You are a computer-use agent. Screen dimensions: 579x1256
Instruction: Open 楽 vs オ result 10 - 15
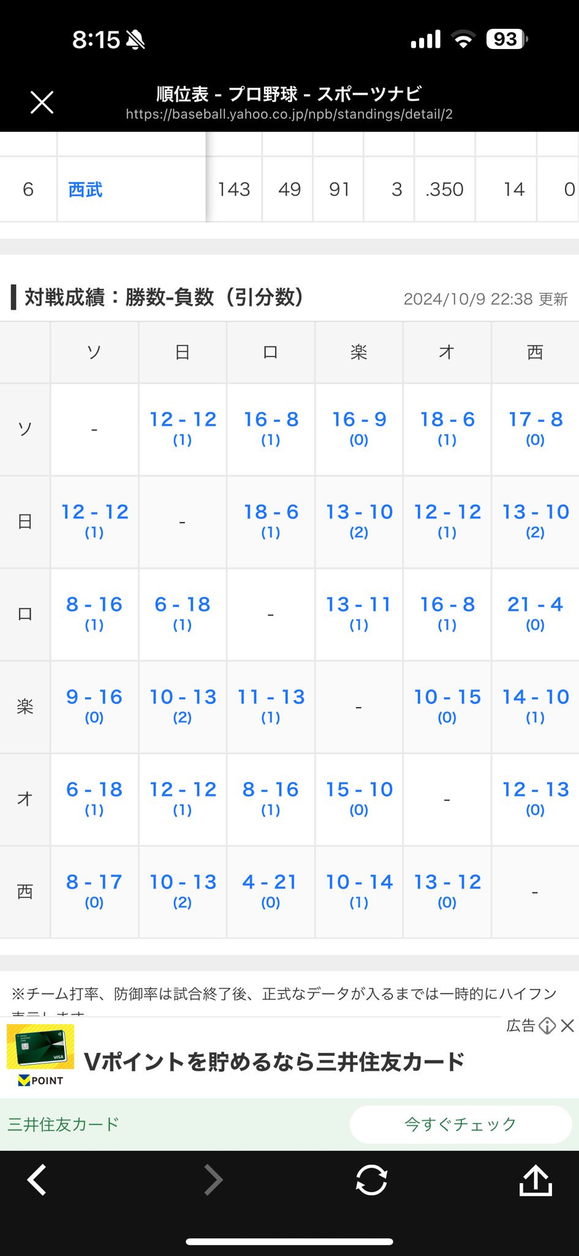tap(447, 705)
